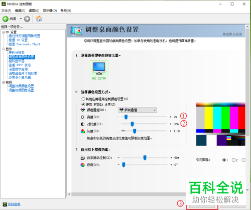
Task: Click the 亮度 brightness slider thumb
Action: (x=126, y=117)
